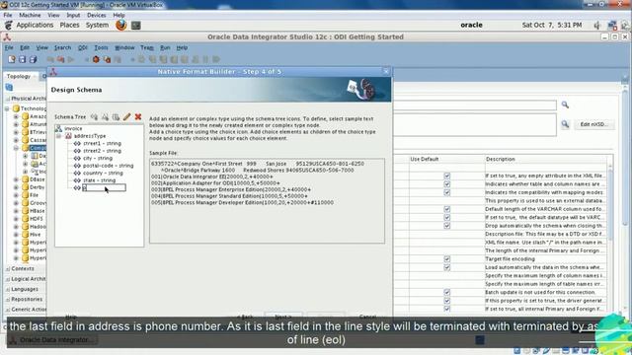Viewport: 632px width, 355px height.
Task: Toggle Use Default for Default length of VARCHAR row
Action: [x=447, y=209]
